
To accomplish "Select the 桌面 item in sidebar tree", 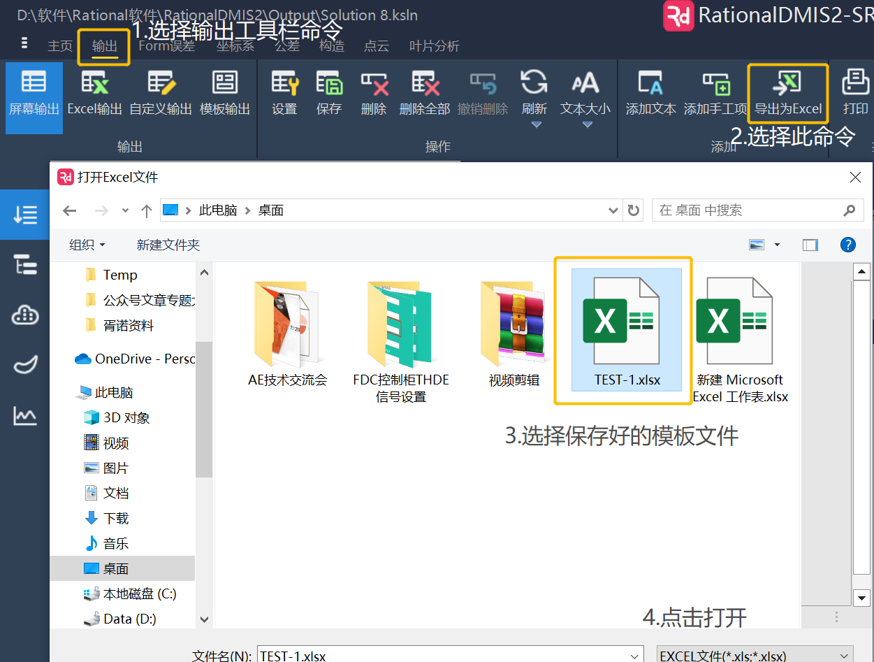I will (x=115, y=568).
